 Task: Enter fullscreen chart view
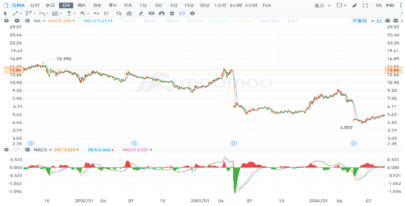(x=365, y=5)
